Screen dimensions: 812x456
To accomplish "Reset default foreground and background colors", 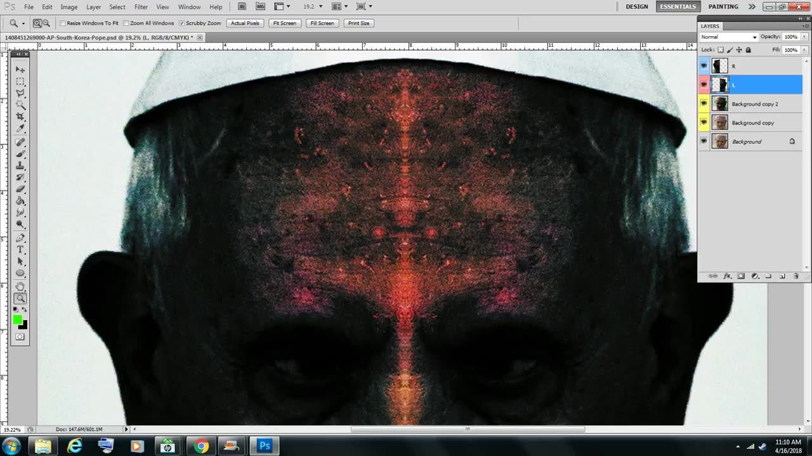I will coord(15,309).
